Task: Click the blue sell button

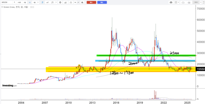Action: point(102,2)
